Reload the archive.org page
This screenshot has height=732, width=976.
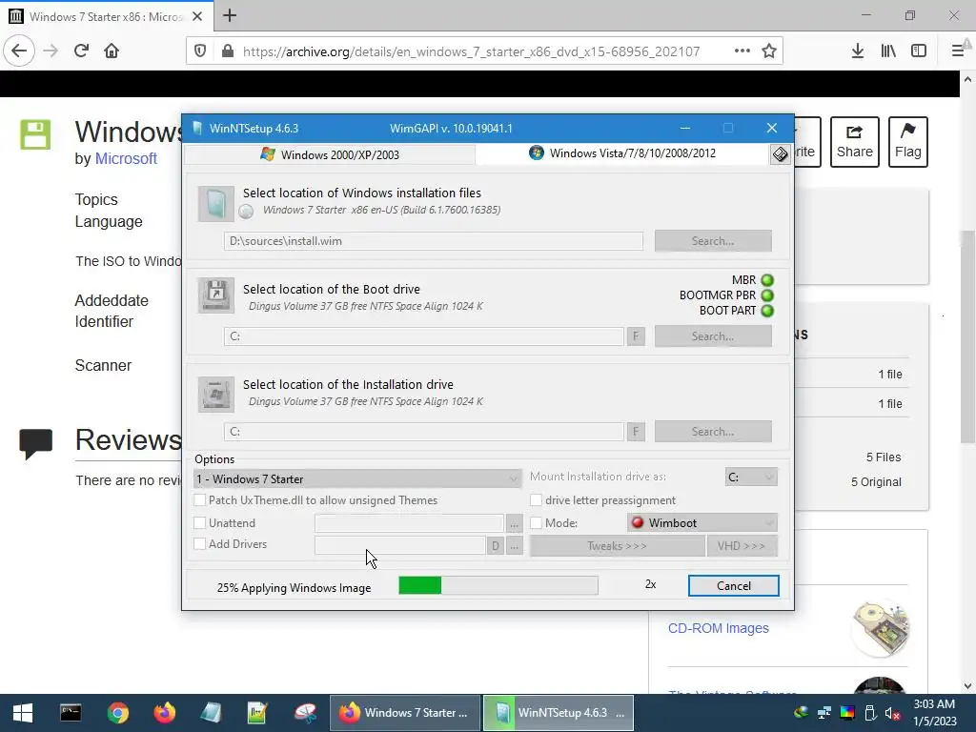[82, 51]
